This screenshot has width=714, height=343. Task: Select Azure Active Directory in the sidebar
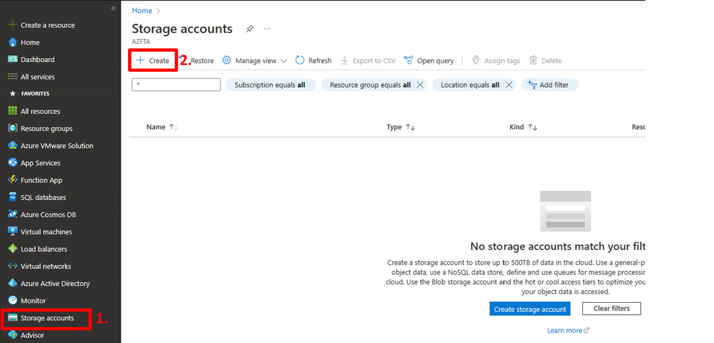(x=55, y=283)
